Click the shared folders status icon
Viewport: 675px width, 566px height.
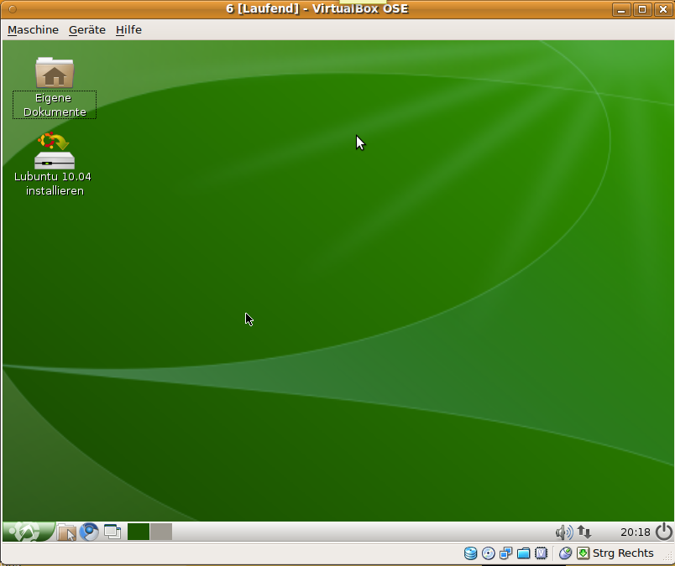click(524, 553)
